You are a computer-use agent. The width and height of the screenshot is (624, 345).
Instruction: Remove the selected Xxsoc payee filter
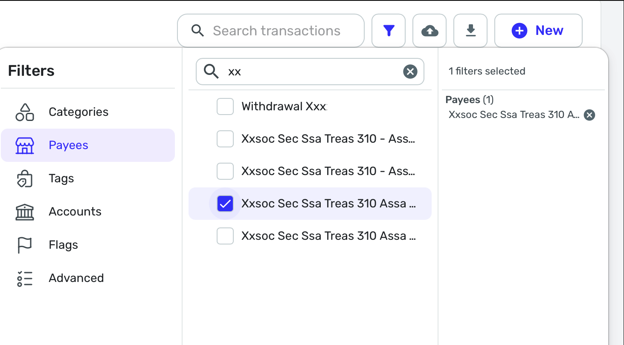(x=589, y=115)
